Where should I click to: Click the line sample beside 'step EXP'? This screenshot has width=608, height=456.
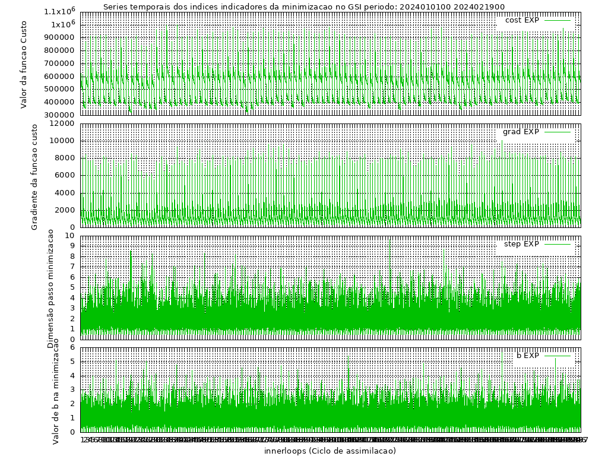(x=557, y=244)
